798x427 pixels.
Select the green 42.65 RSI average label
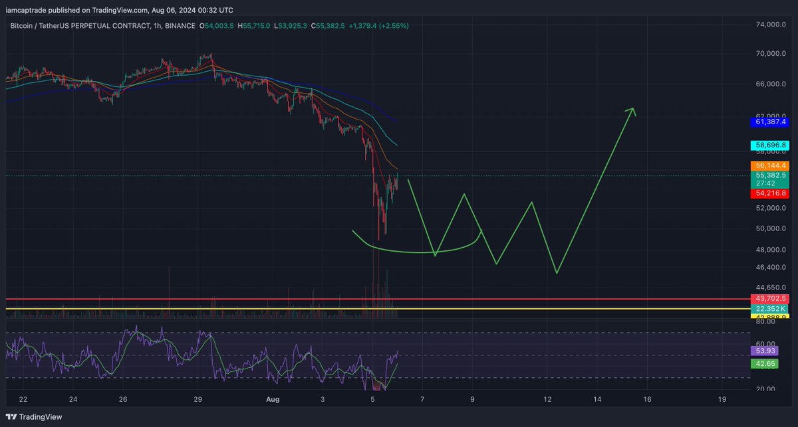point(766,363)
